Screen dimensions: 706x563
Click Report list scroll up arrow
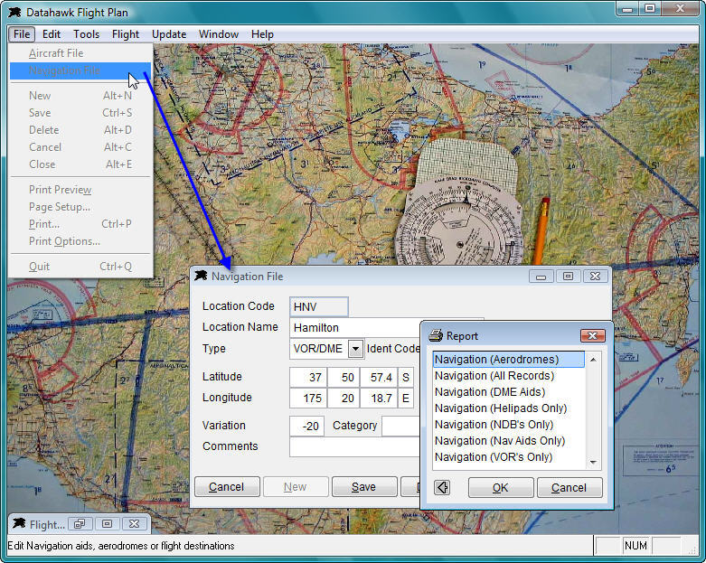pos(593,359)
